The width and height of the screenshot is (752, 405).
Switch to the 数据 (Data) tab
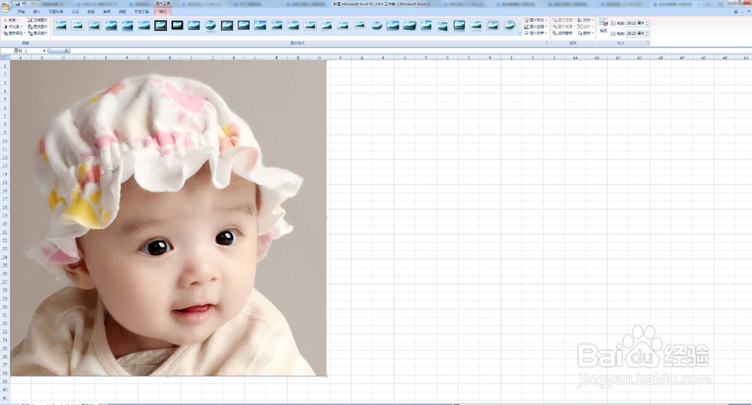91,11
